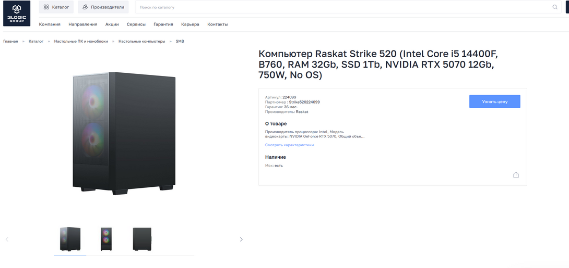The image size is (569, 268).
Task: Open Настольные компьютеры breadcrumb link
Action: pos(141,41)
